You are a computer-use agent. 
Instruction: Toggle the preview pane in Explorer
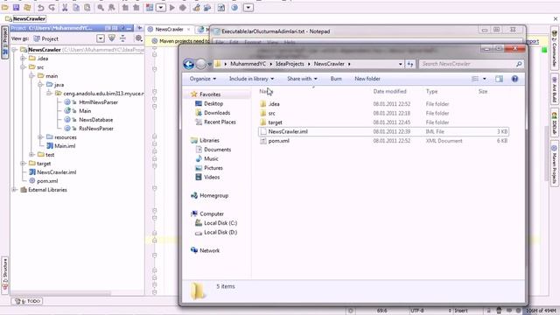tap(499, 79)
